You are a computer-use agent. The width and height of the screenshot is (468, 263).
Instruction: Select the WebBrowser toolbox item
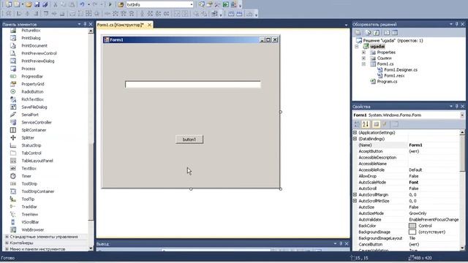point(32,229)
